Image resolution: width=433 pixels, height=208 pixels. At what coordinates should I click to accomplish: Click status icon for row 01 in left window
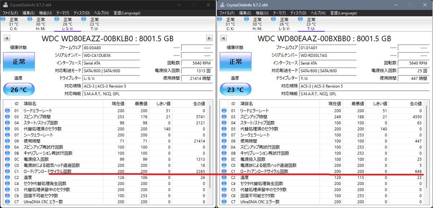click(7, 111)
